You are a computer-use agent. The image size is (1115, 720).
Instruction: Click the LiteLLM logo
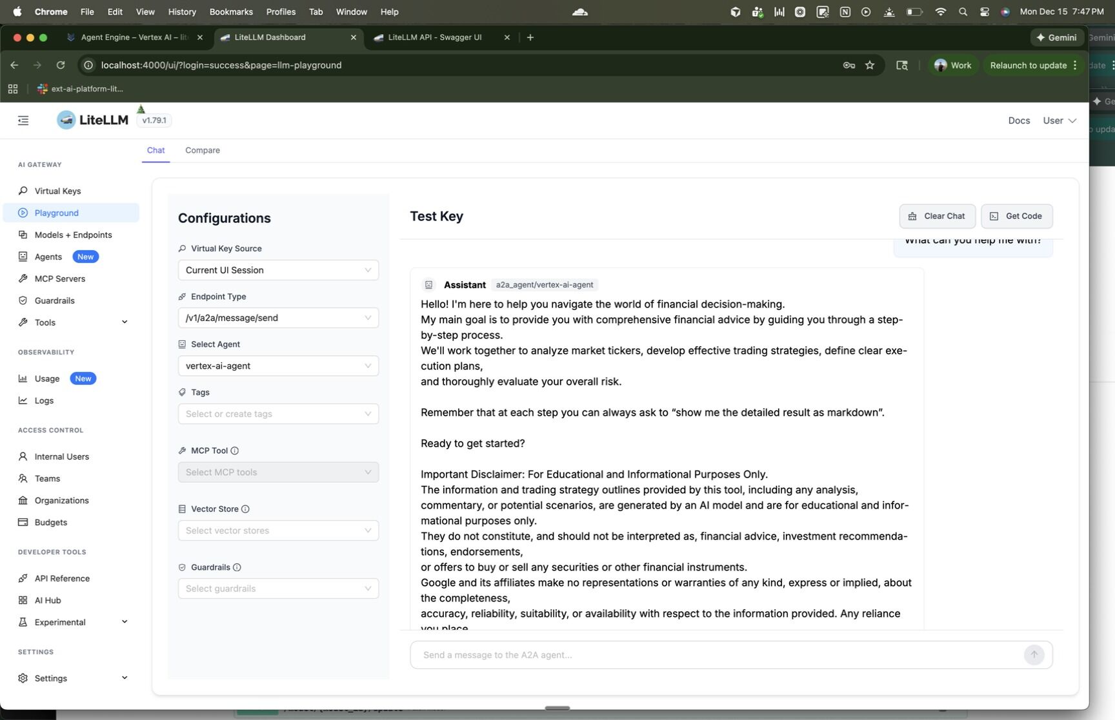[x=93, y=120]
